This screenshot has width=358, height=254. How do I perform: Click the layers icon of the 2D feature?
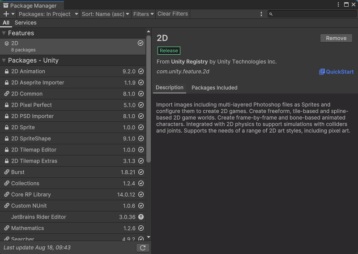pyautogui.click(x=7, y=43)
